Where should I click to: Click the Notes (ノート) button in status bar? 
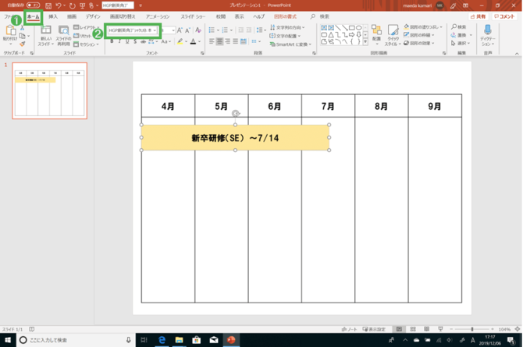pos(350,329)
